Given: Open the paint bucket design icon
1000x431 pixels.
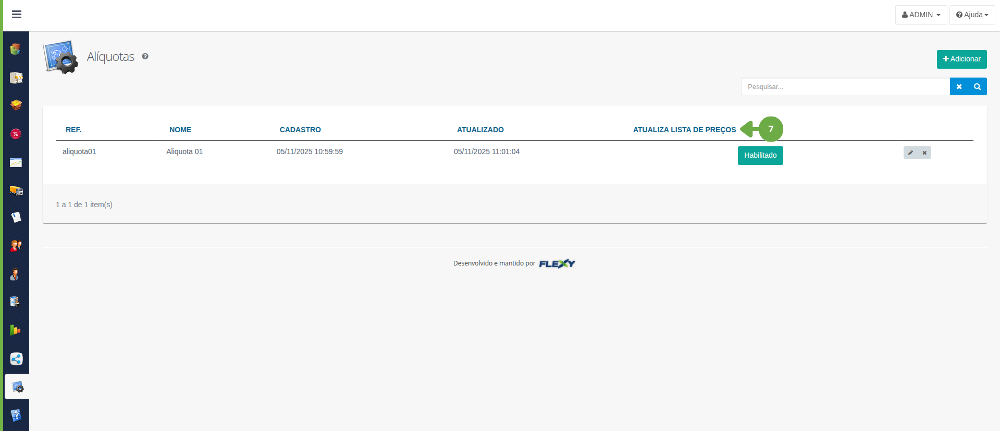Looking at the screenshot, I should coord(16,302).
